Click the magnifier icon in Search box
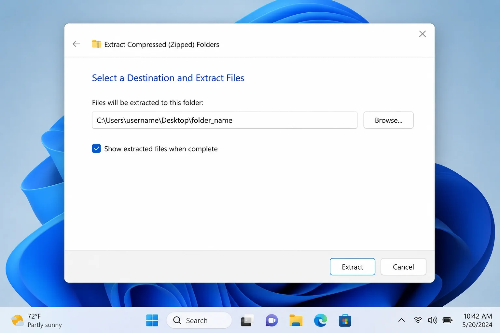500x333 pixels. 177,320
